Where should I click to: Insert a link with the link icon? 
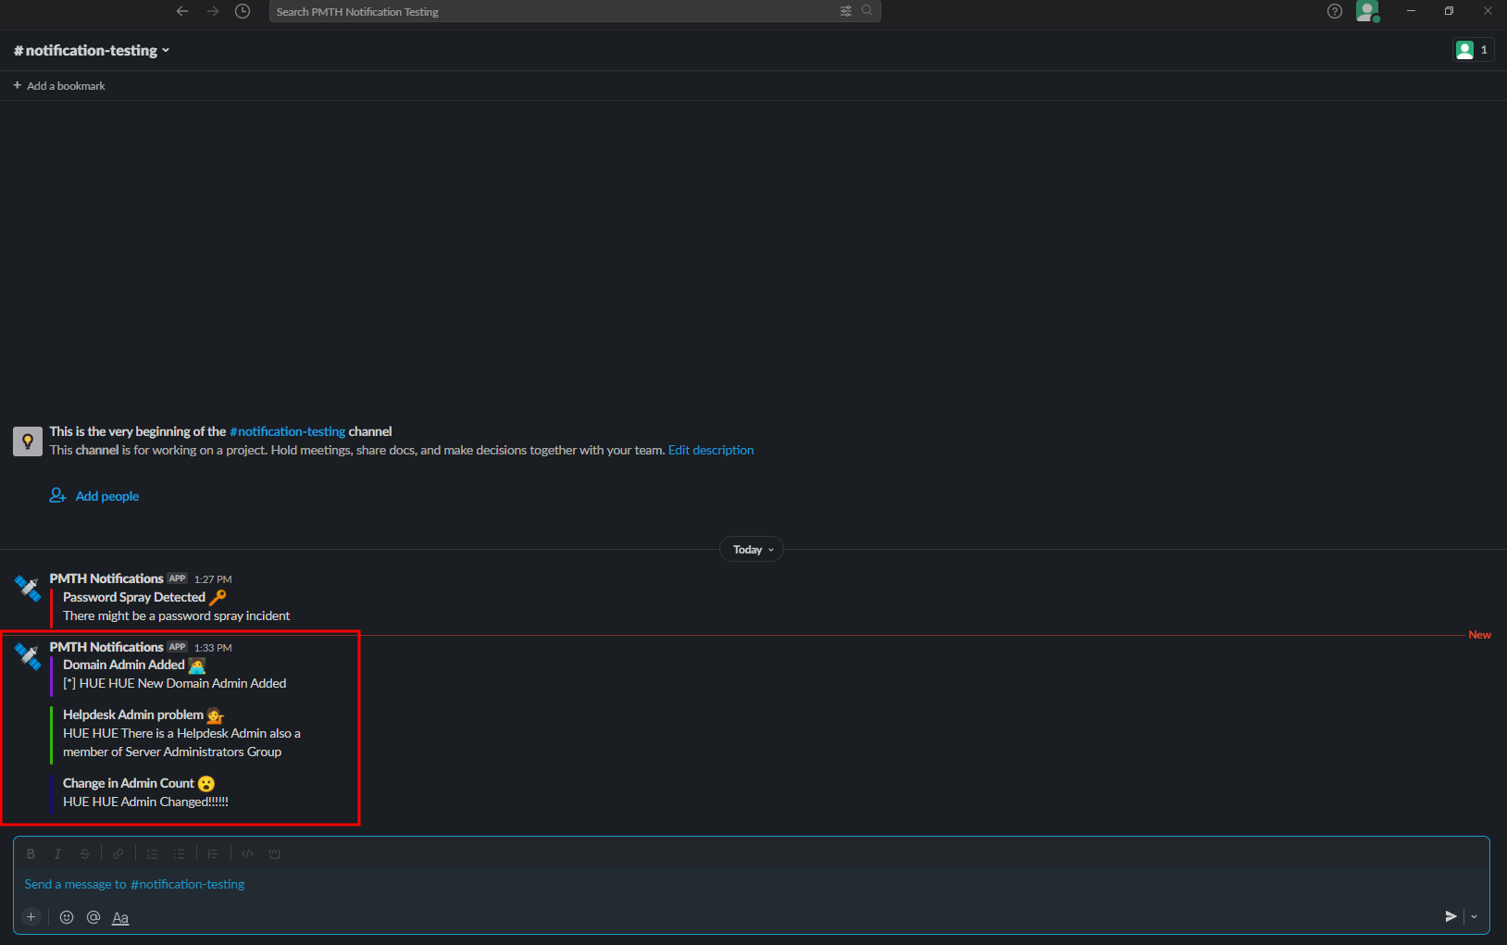point(118,853)
